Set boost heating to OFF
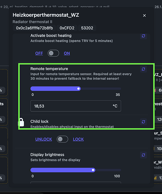162x194 pixels. 39,53
